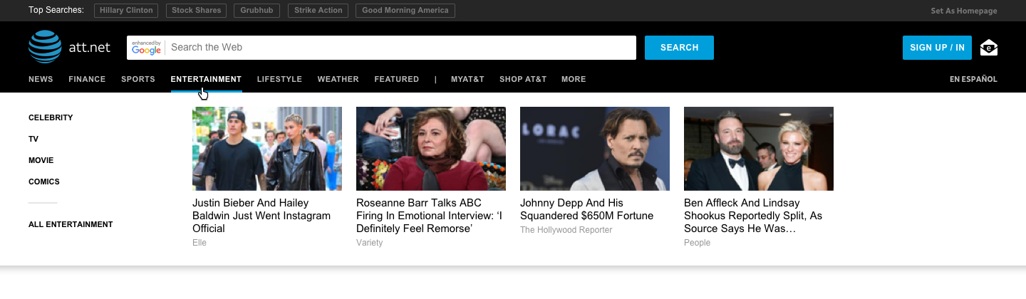The height and width of the screenshot is (299, 1026).
Task: Open the WEATHER navigation menu
Action: (338, 79)
